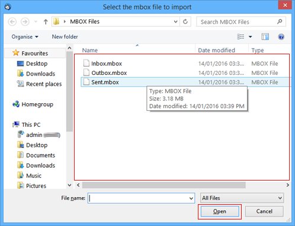Click the Documents folder icon
The image size is (295, 226).
pos(20,155)
